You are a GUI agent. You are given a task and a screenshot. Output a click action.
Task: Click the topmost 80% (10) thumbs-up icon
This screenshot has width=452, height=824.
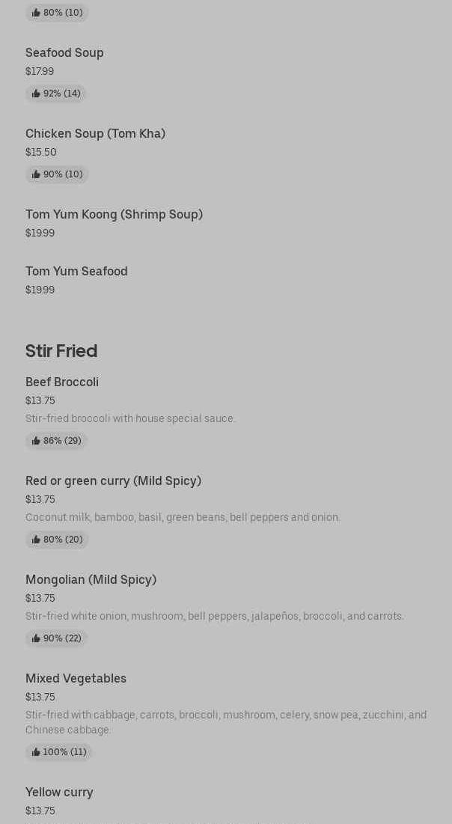coord(36,13)
